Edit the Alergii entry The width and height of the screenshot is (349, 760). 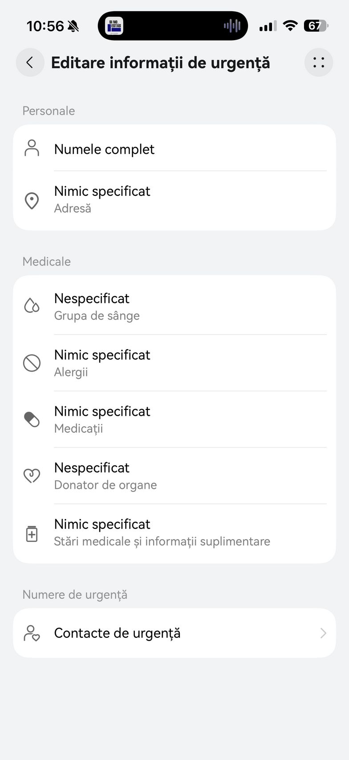point(102,363)
